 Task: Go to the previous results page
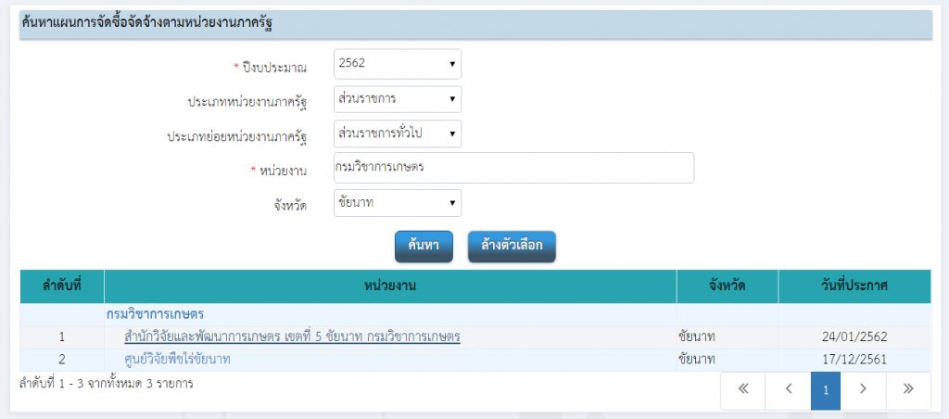pyautogui.click(x=788, y=390)
